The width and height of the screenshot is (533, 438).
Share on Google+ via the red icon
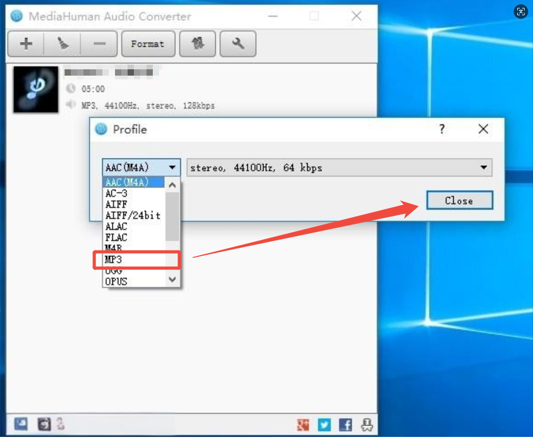(x=303, y=425)
